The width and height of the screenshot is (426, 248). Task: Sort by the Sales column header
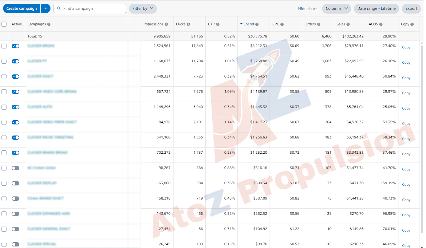pyautogui.click(x=341, y=24)
